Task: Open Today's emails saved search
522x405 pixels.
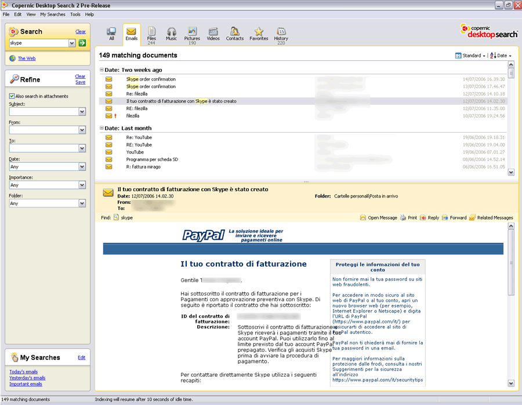Action: (24, 372)
